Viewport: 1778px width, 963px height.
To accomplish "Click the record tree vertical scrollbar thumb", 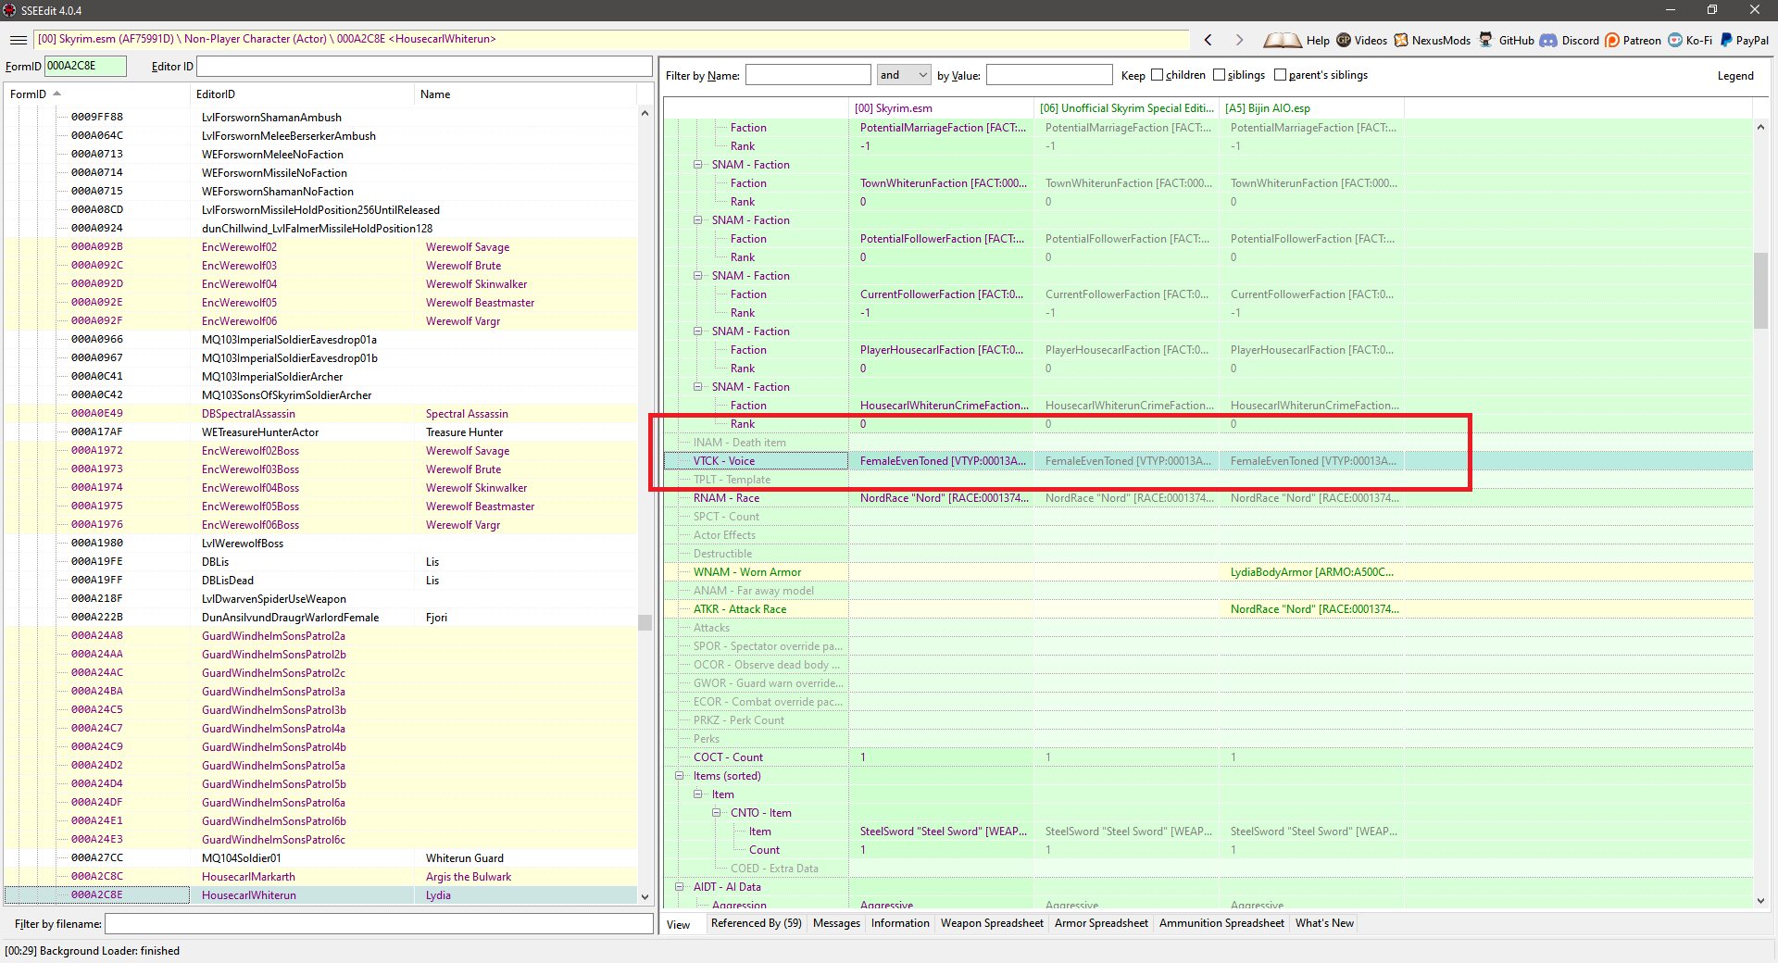I will tap(645, 622).
